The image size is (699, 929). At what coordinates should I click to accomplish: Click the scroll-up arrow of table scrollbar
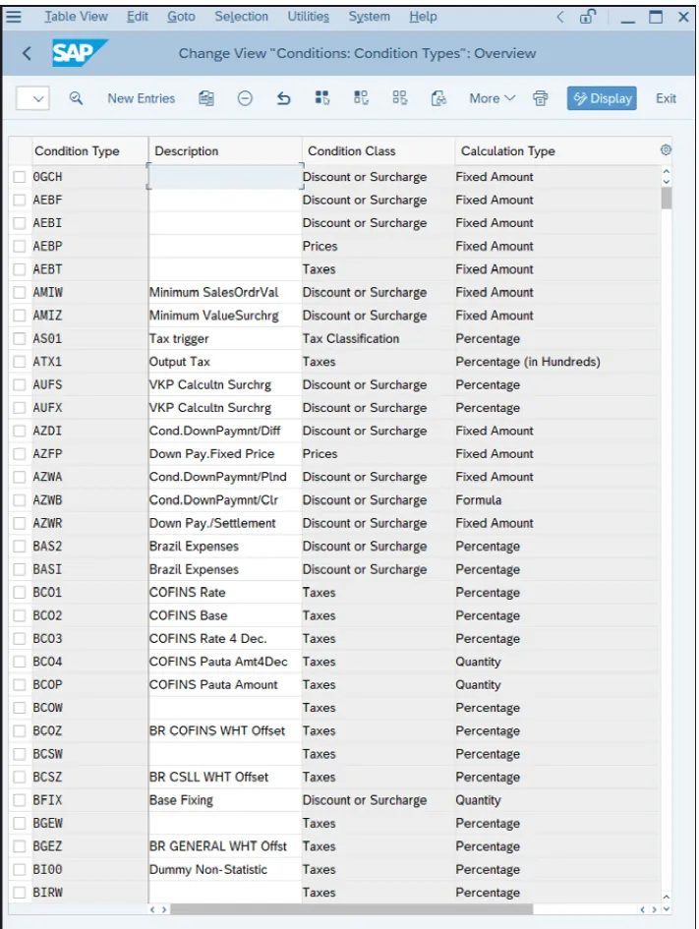click(x=667, y=172)
